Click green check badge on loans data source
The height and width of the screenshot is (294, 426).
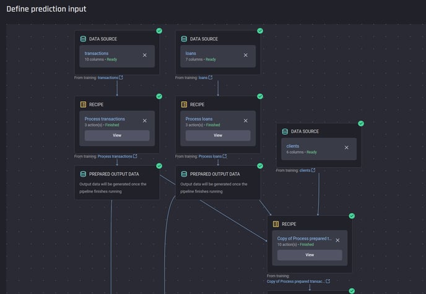pos(260,31)
